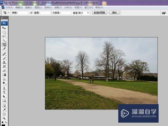Viewport: 168px width, 126px height.
Task: Click the resolution input field
Action: click(x=66, y=13)
